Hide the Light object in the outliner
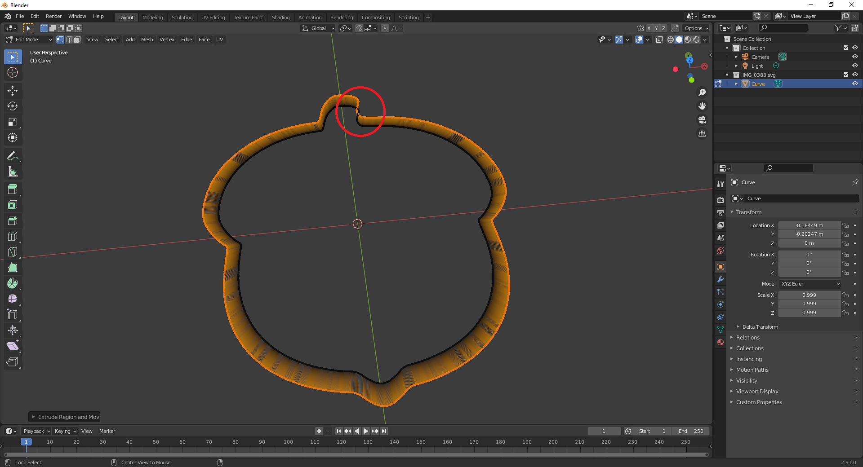The image size is (863, 467). click(x=855, y=66)
